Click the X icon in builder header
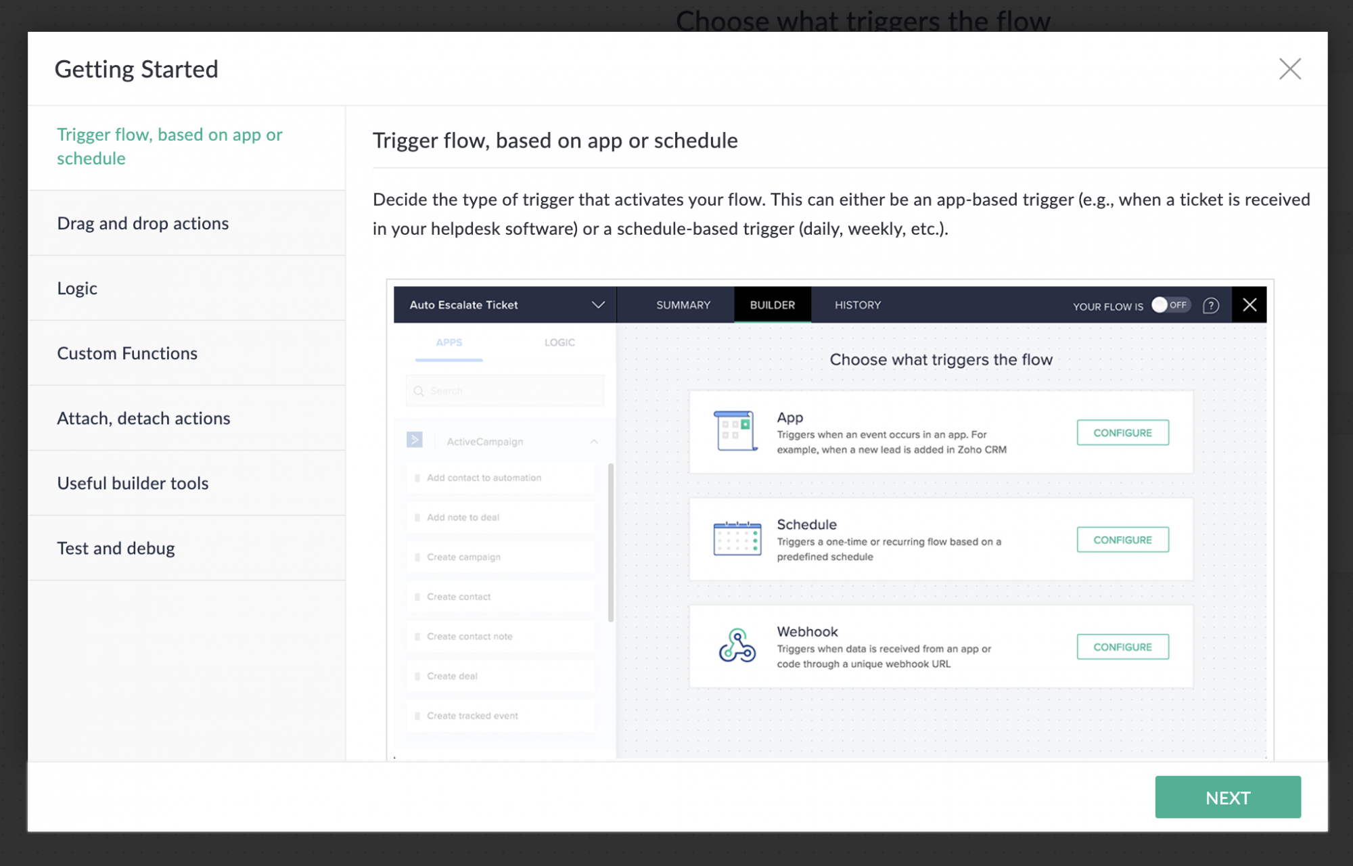This screenshot has height=866, width=1353. [1249, 305]
